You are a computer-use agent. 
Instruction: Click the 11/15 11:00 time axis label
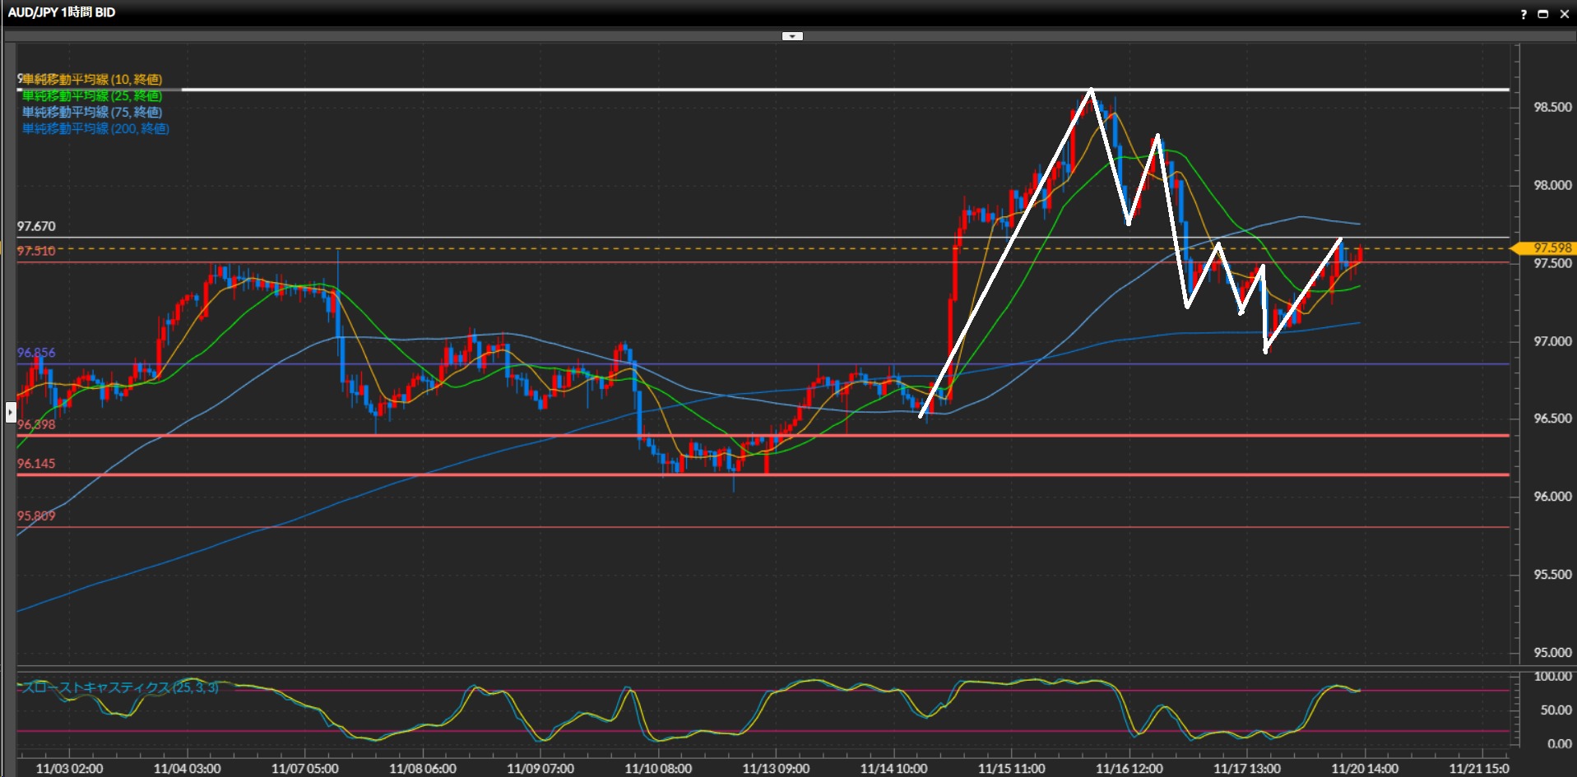(1011, 768)
